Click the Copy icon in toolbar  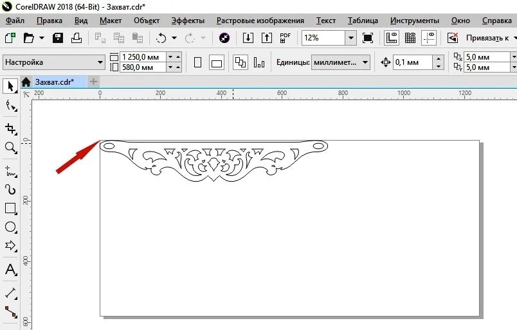(x=119, y=37)
